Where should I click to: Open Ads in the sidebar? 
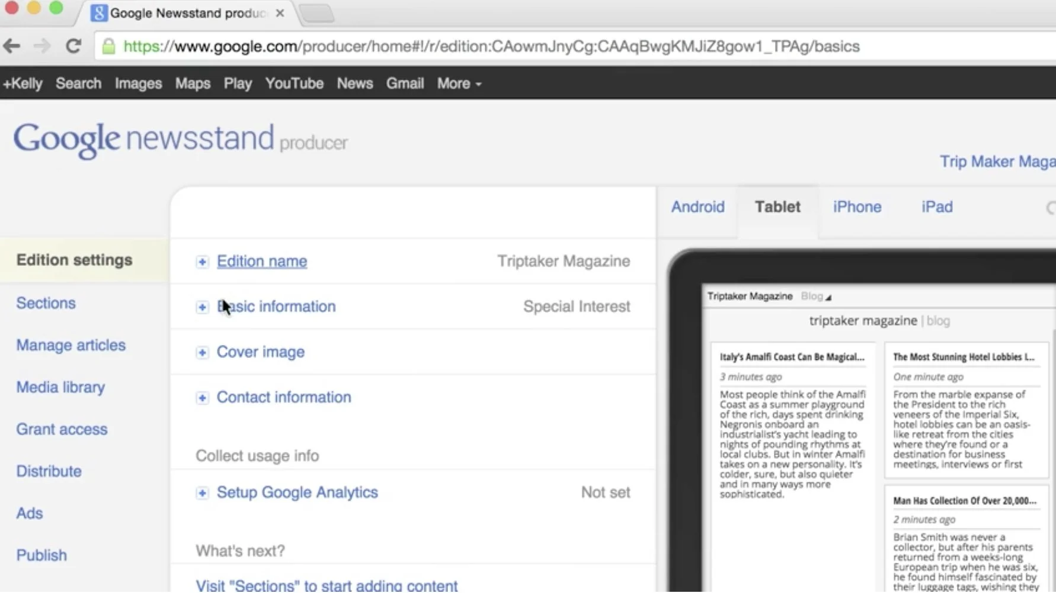(29, 513)
